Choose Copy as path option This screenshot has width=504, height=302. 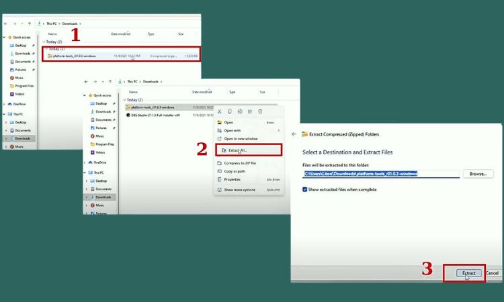point(234,171)
